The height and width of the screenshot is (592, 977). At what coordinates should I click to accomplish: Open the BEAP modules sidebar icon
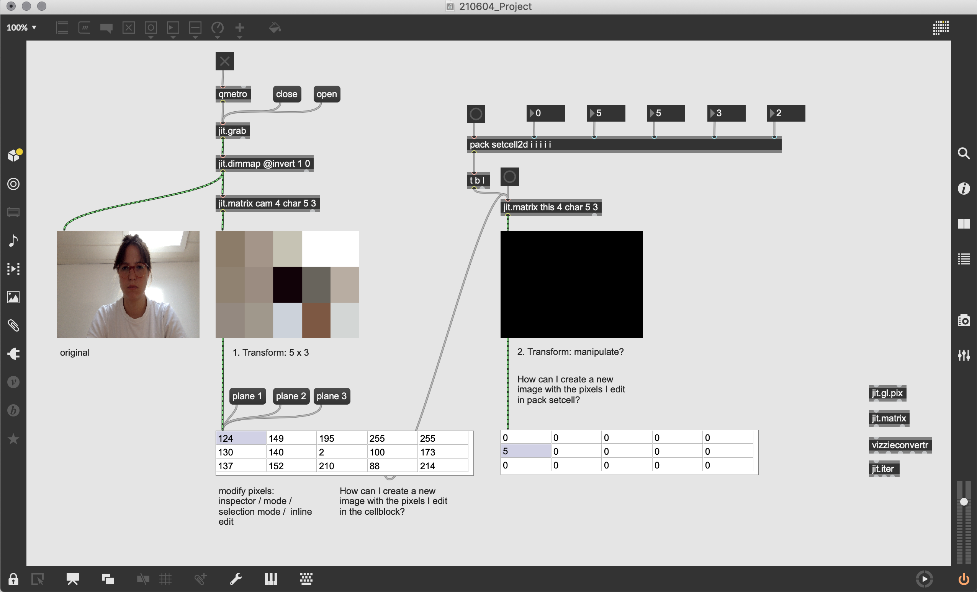(x=13, y=410)
